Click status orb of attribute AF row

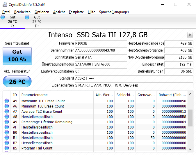click(7, 127)
